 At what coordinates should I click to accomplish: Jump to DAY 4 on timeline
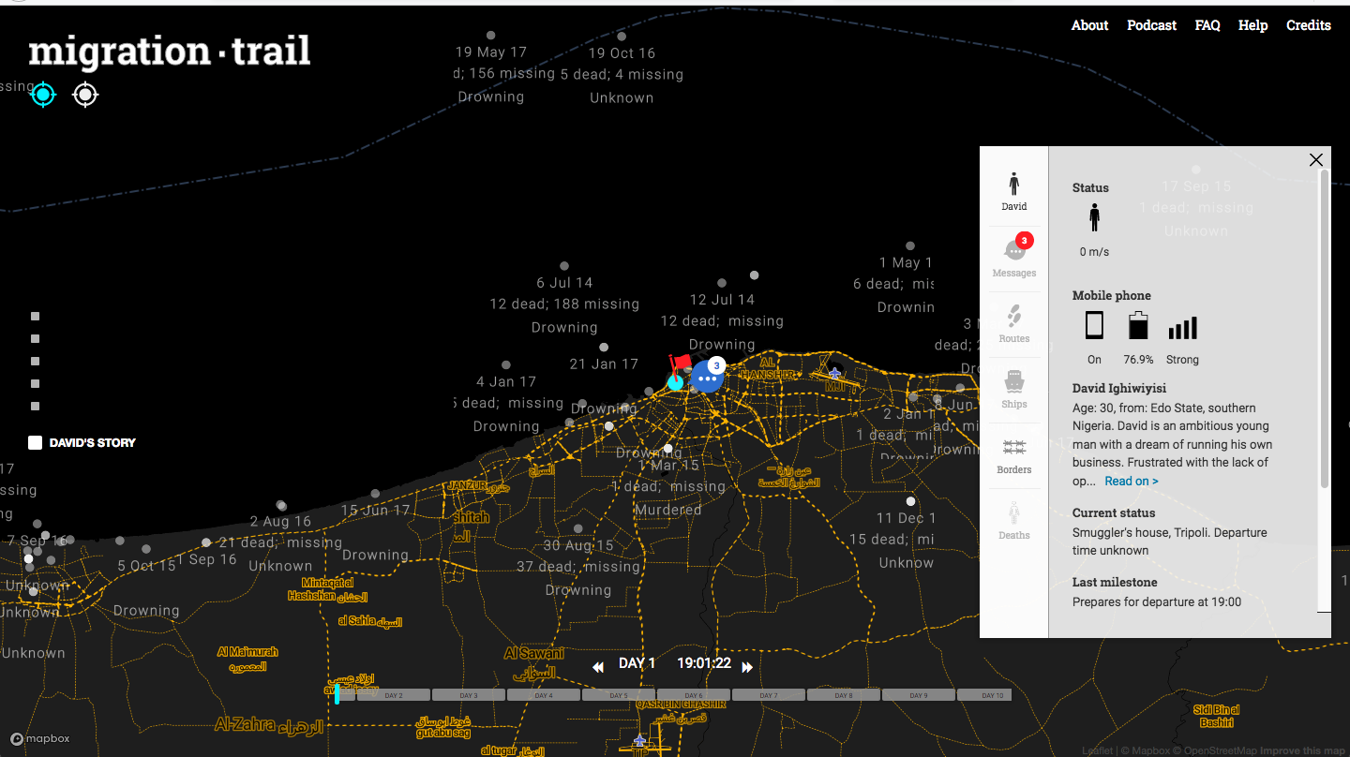coord(544,695)
